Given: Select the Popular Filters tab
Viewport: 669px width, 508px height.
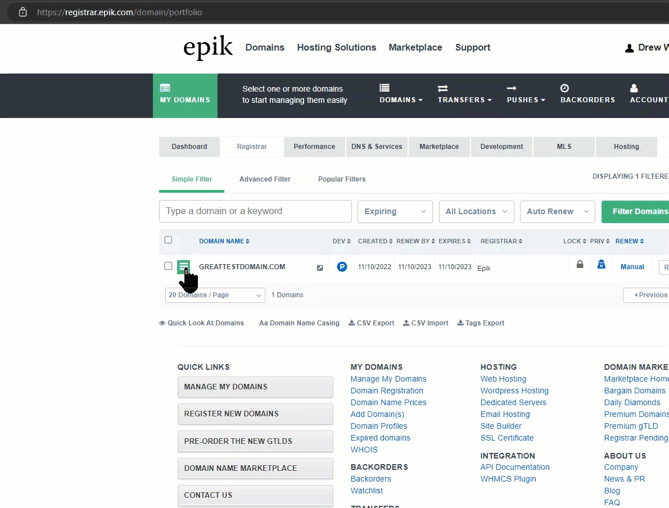Looking at the screenshot, I should (342, 179).
